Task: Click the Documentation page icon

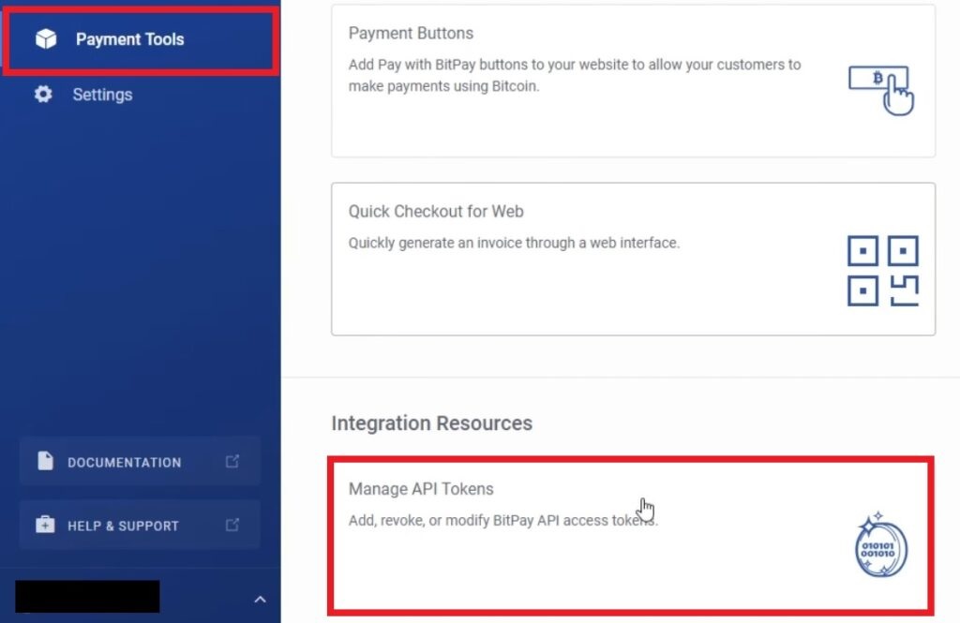Action: point(45,461)
